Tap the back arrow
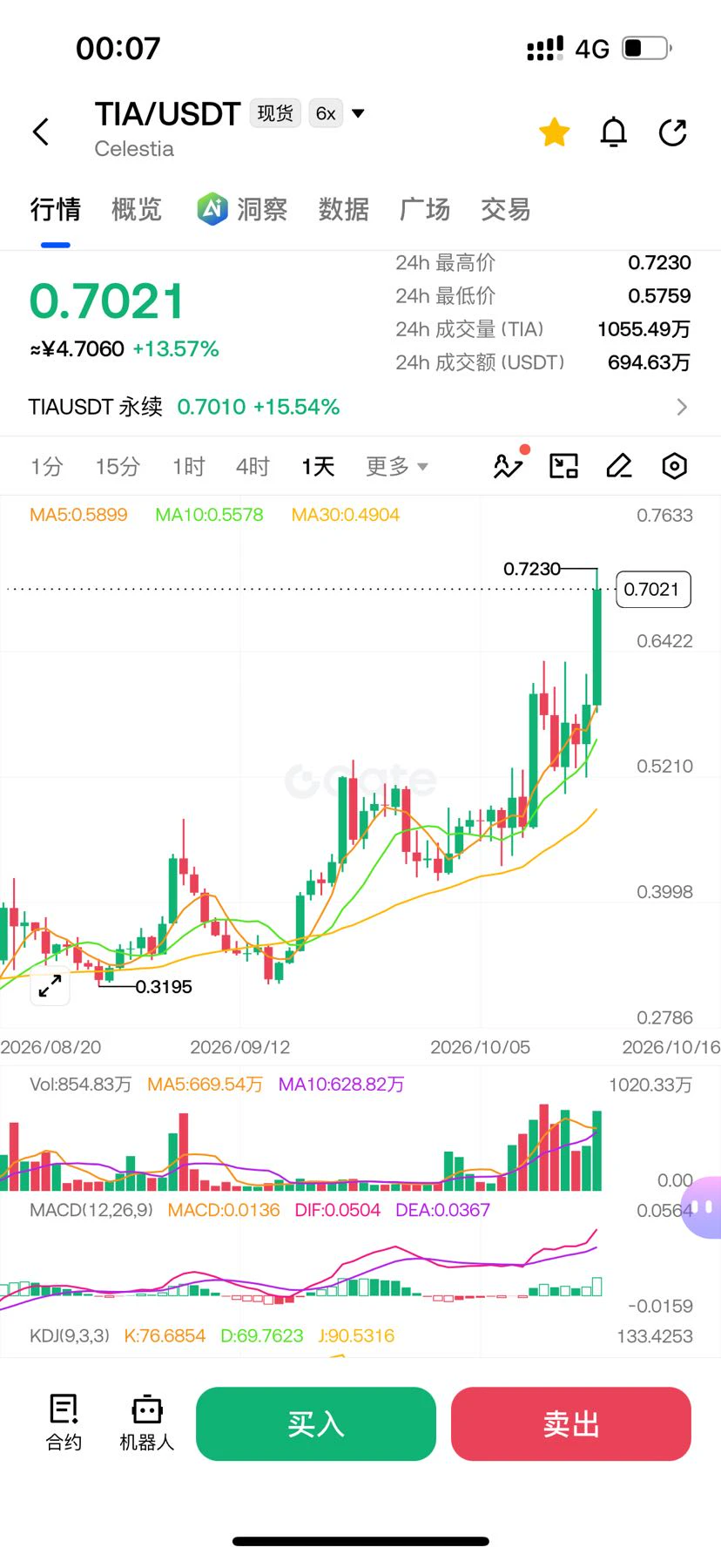The width and height of the screenshot is (721, 1561). coord(41,132)
